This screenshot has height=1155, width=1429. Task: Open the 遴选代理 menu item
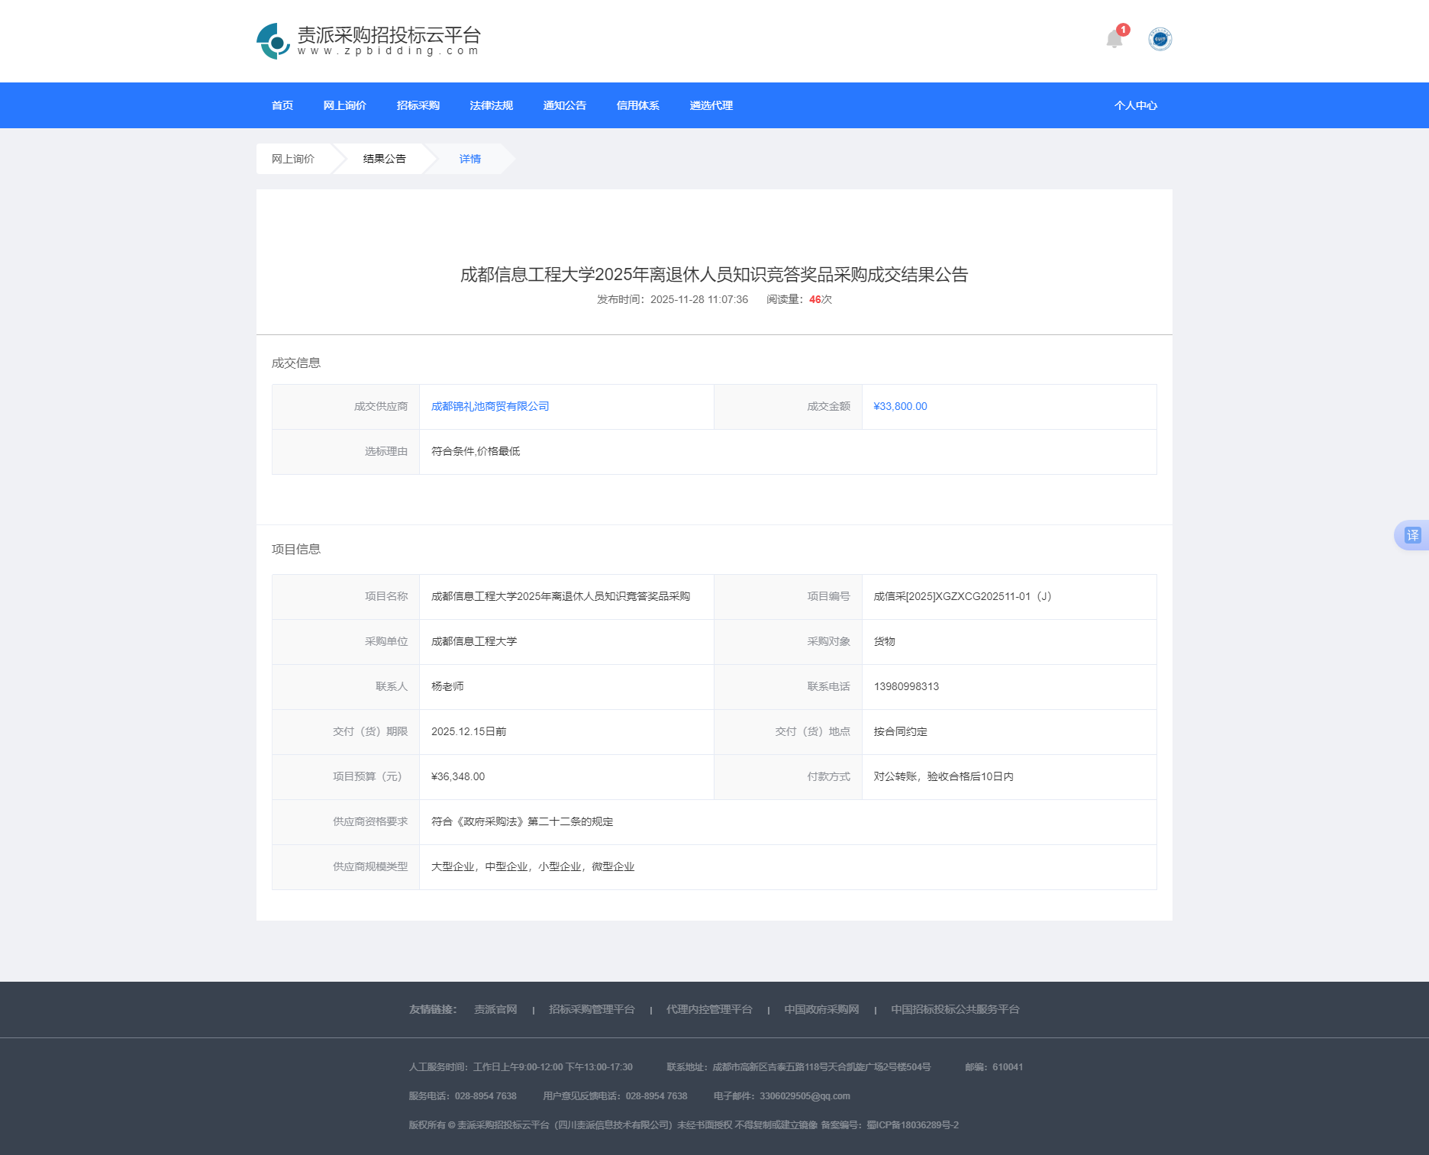(x=711, y=105)
